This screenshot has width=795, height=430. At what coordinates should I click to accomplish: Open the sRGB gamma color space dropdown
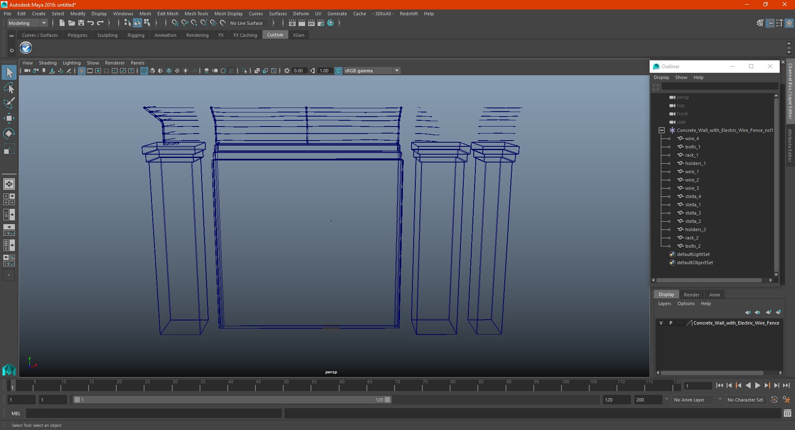point(396,71)
